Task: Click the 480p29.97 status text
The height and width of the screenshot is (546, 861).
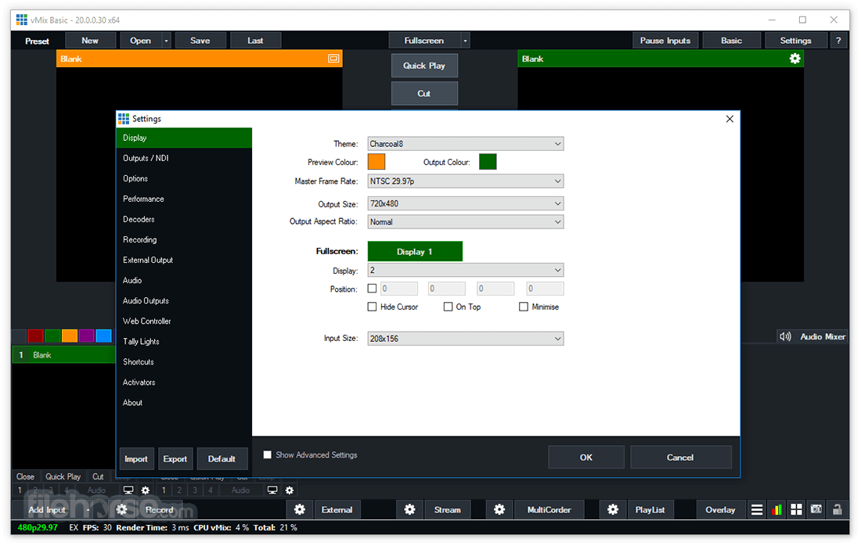Action: (38, 527)
